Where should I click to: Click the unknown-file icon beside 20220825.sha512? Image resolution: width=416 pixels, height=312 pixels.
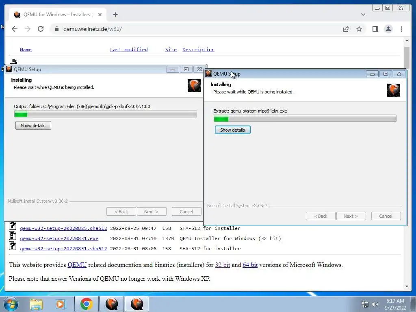[x=13, y=226]
